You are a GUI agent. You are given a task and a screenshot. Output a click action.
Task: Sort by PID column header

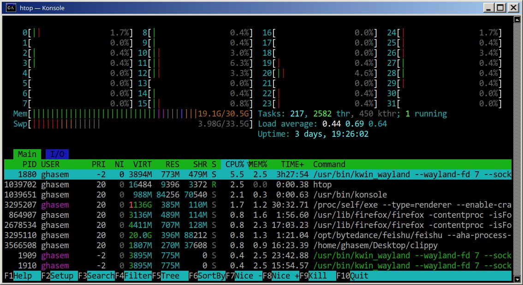pyautogui.click(x=30, y=164)
